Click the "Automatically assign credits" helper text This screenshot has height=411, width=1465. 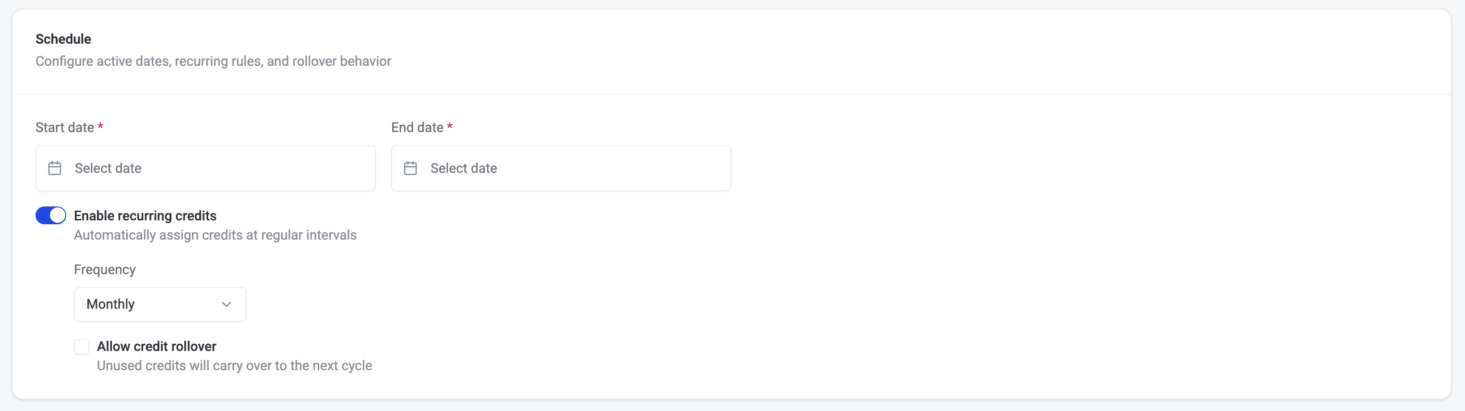pos(215,235)
